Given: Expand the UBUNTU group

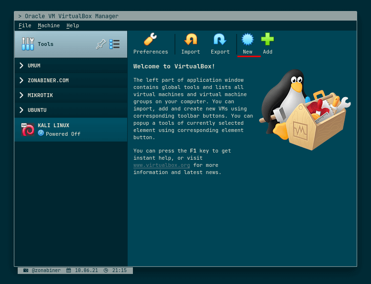Looking at the screenshot, I should (22, 110).
